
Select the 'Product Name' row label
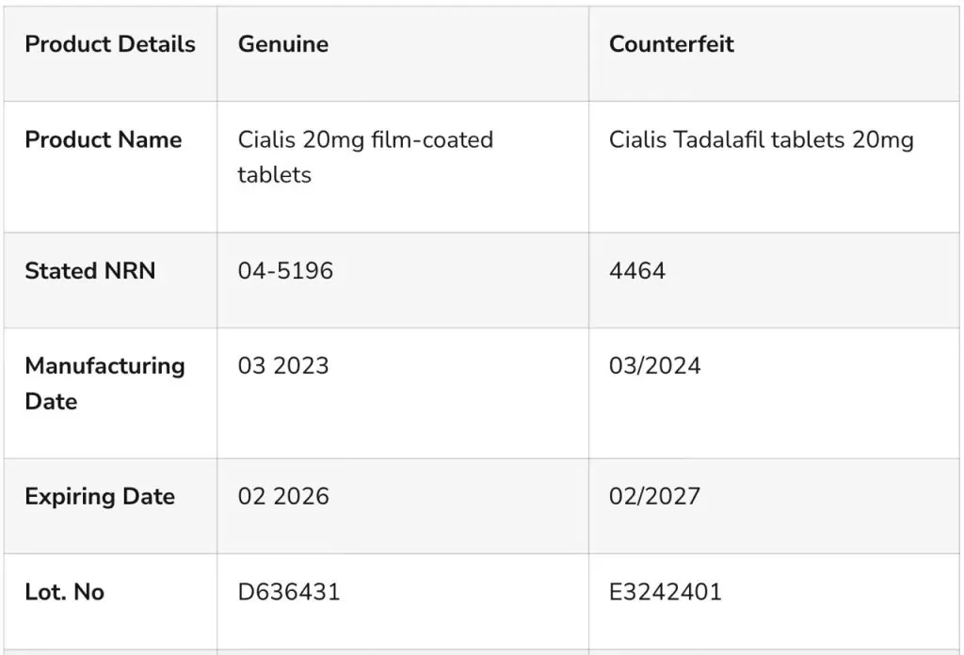[x=104, y=140]
